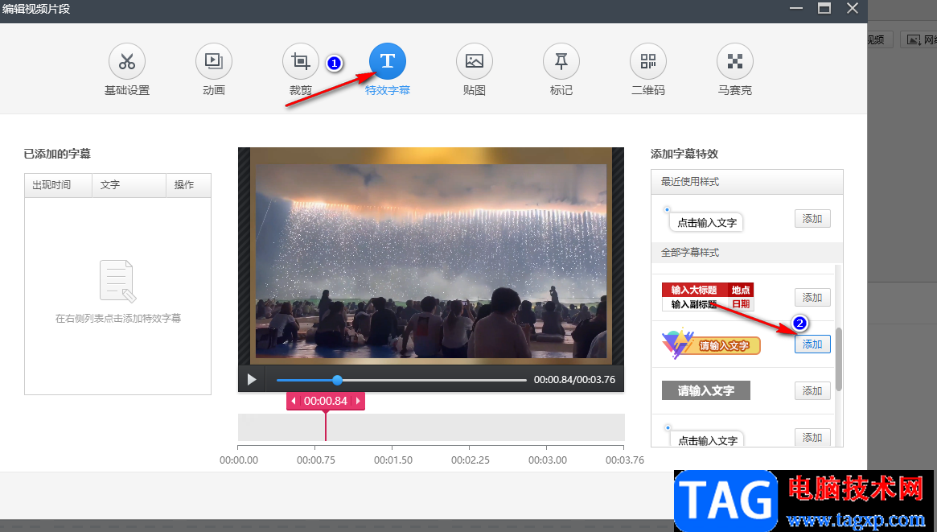The width and height of the screenshot is (937, 532).
Task: Click the 最近使用样式 section header
Action: [x=747, y=182]
